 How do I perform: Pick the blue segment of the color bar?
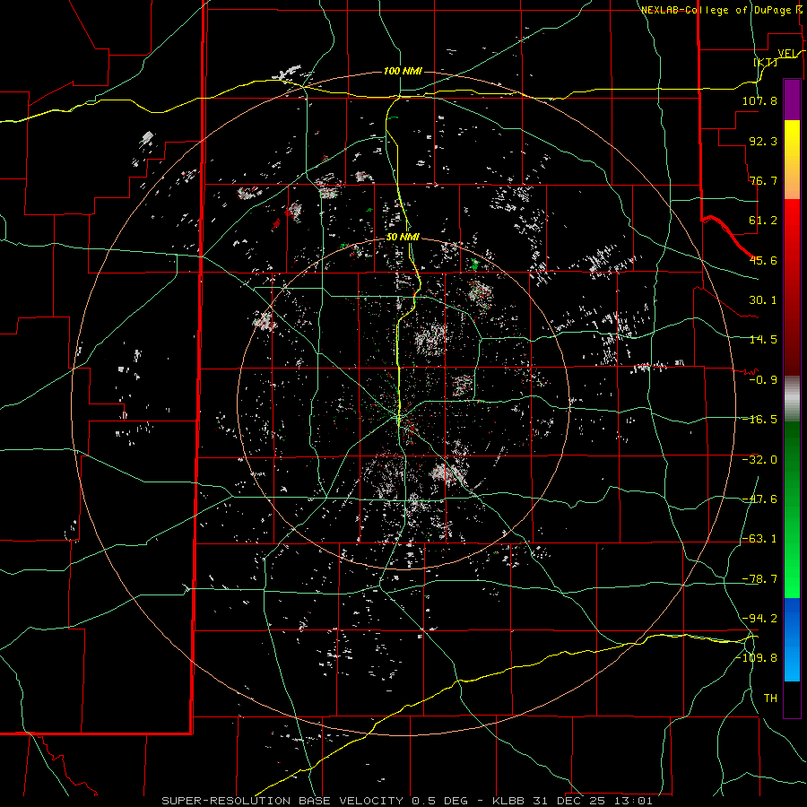792,639
